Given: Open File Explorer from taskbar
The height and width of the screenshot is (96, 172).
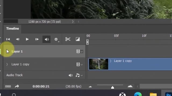Looking at the screenshot, I should click(153, 94).
